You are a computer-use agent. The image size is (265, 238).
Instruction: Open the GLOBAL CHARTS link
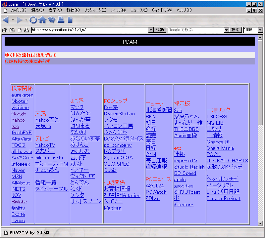(227, 160)
